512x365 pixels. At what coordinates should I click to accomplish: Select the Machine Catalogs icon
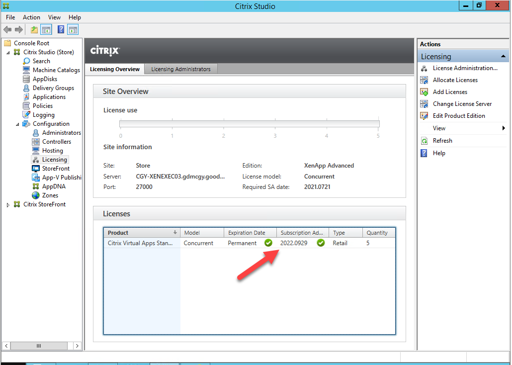pos(26,70)
